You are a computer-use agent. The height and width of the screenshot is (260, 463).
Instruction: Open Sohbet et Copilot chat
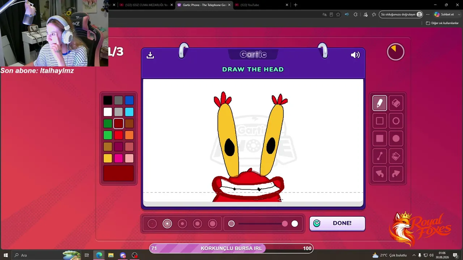coord(444,14)
